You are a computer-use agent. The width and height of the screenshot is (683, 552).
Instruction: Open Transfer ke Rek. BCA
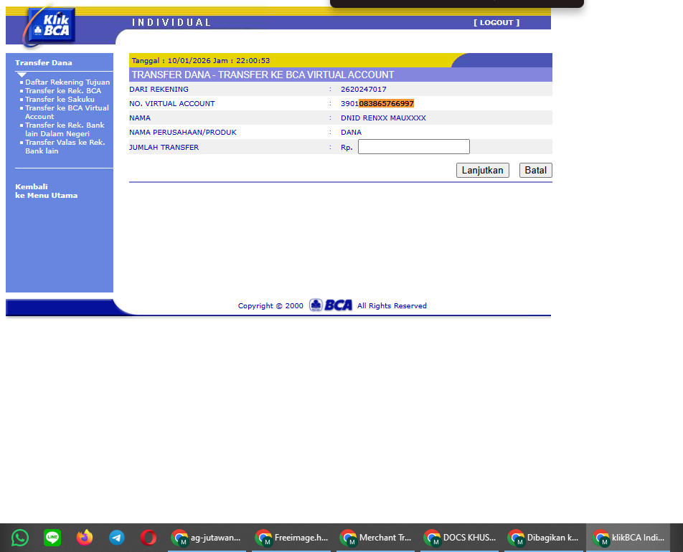pyautogui.click(x=63, y=90)
